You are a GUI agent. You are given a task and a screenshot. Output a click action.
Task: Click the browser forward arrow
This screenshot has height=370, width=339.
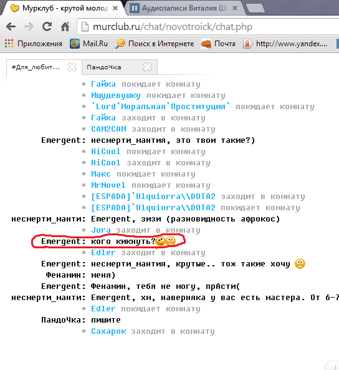click(29, 27)
